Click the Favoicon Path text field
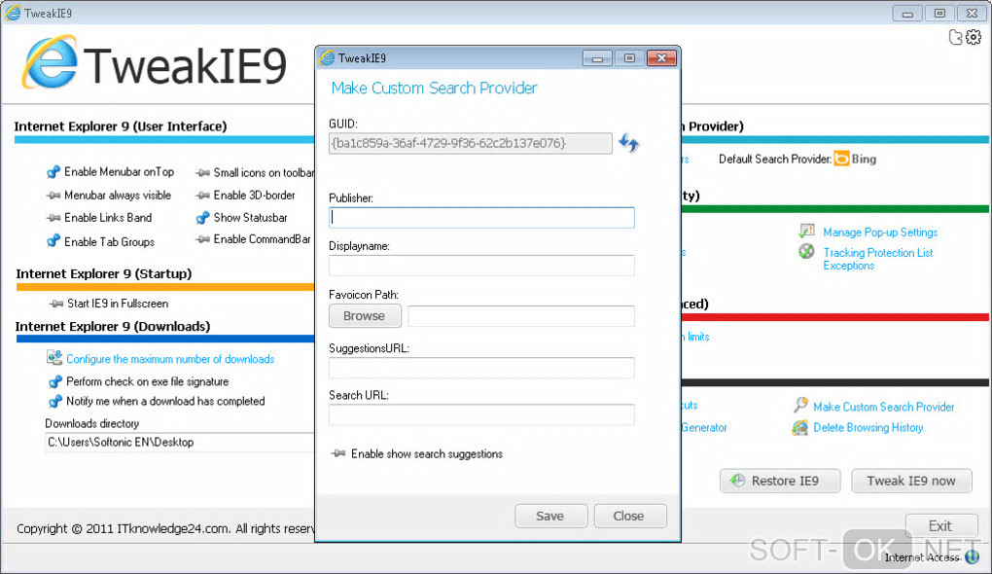 [x=520, y=316]
